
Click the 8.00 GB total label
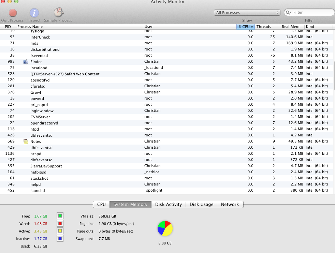(165, 243)
